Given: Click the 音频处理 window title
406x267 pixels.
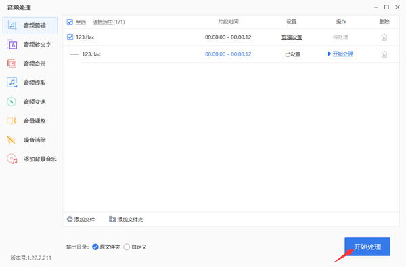Looking at the screenshot, I should [19, 7].
